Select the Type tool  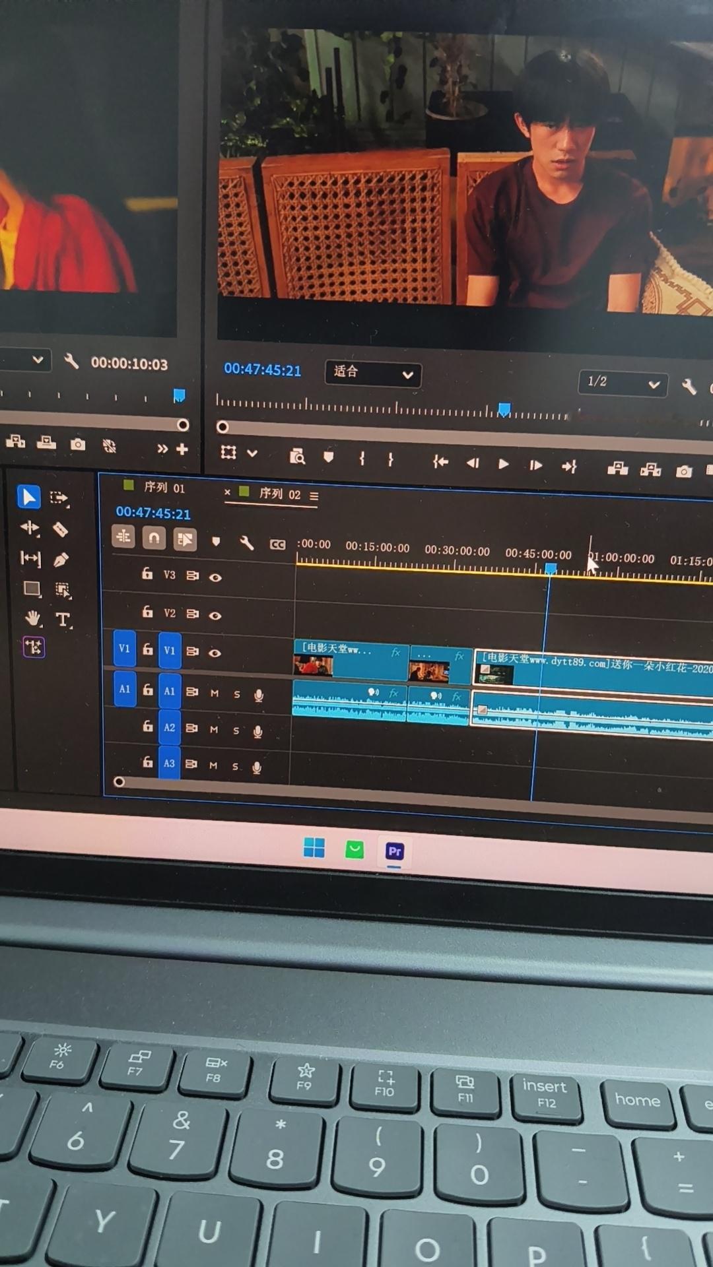[63, 620]
